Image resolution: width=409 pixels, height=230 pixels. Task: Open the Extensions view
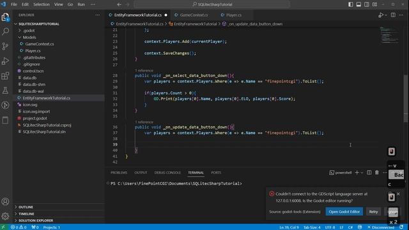click(5, 76)
